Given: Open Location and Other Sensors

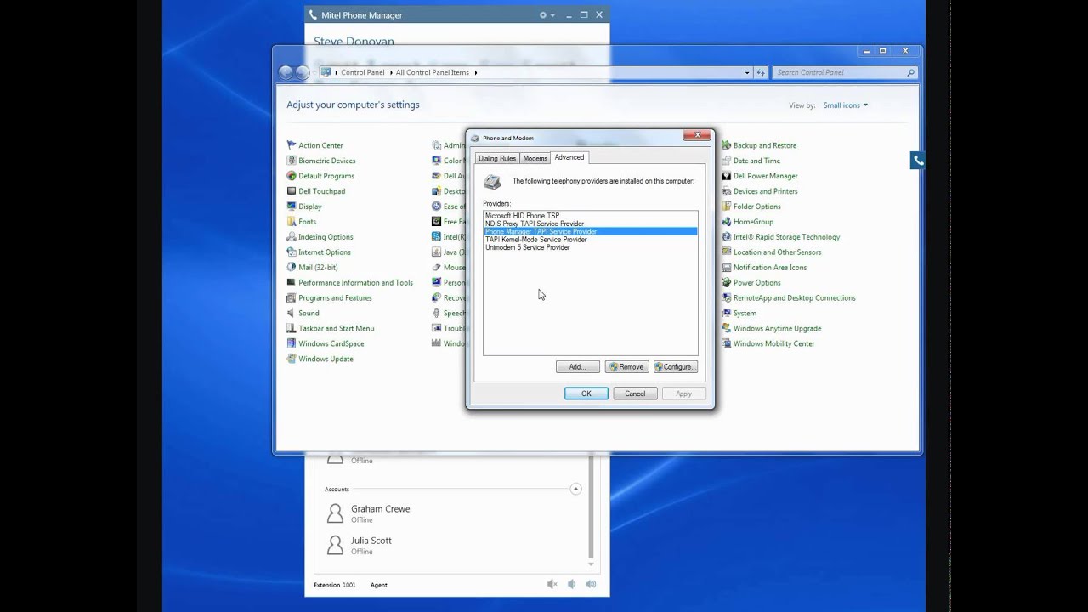Looking at the screenshot, I should (777, 252).
